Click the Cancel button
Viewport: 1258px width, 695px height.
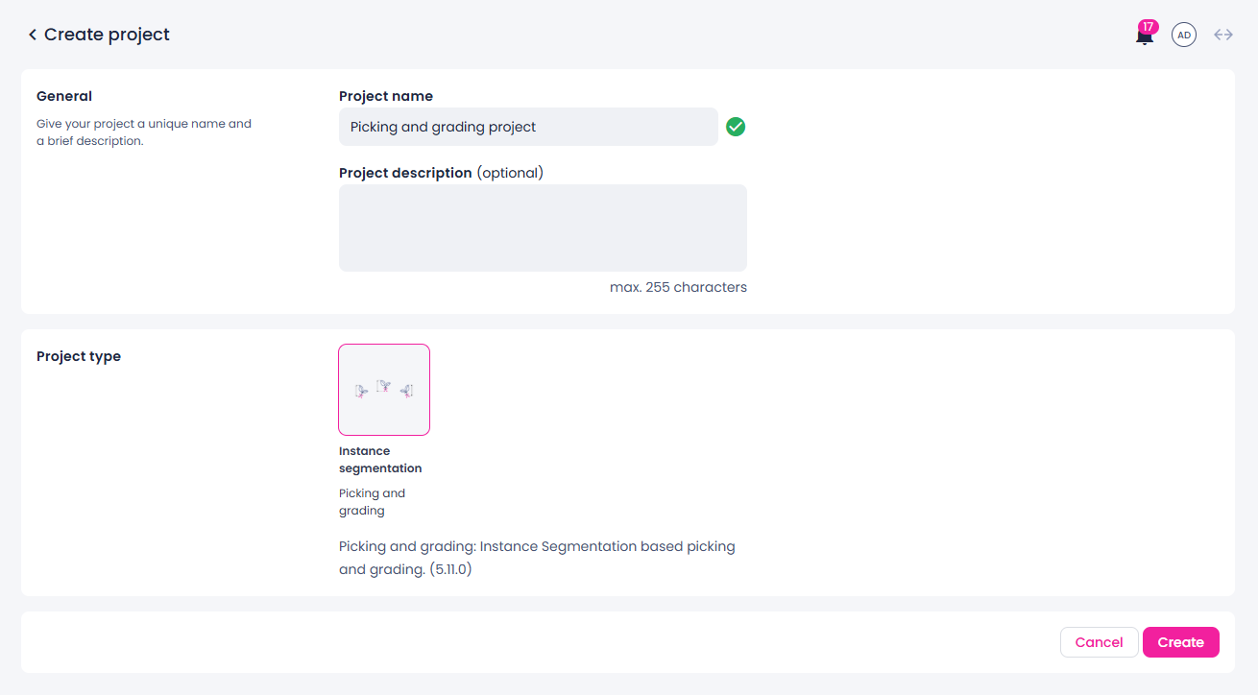pyautogui.click(x=1100, y=642)
